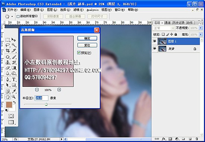Toggle Scroll All Windows checkbox

pos(18,16)
